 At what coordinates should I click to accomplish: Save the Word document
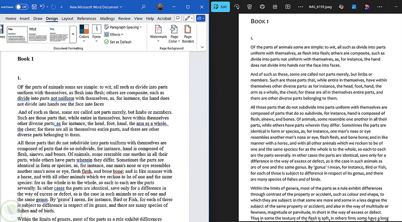coord(34,7)
